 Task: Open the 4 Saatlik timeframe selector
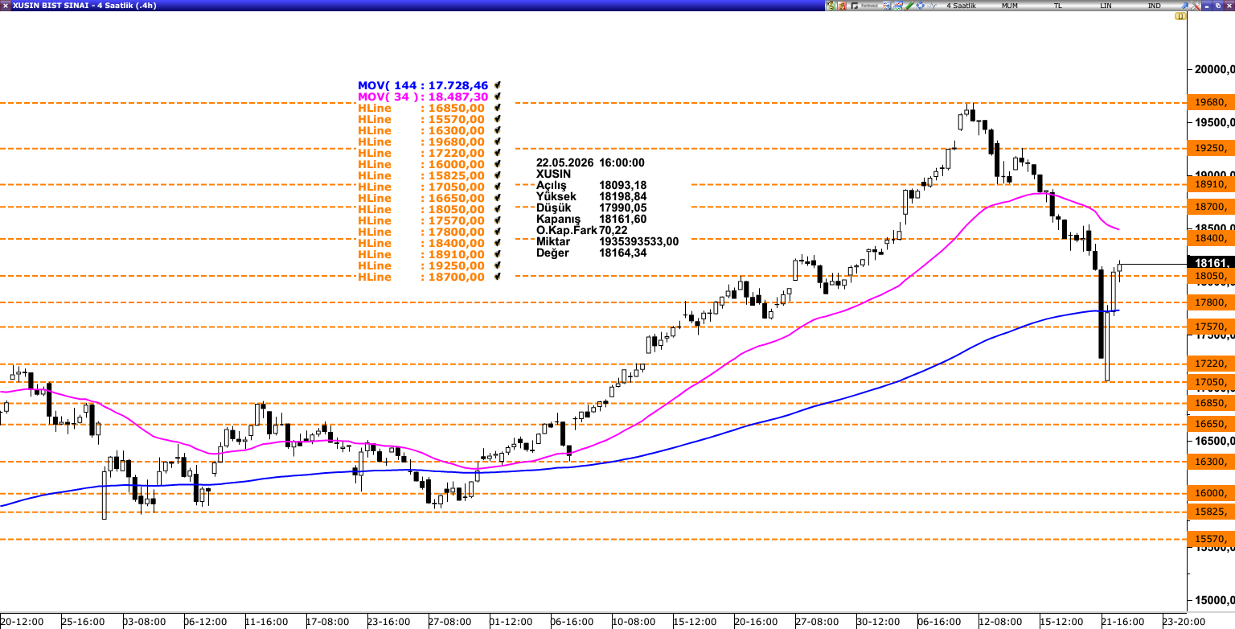961,6
